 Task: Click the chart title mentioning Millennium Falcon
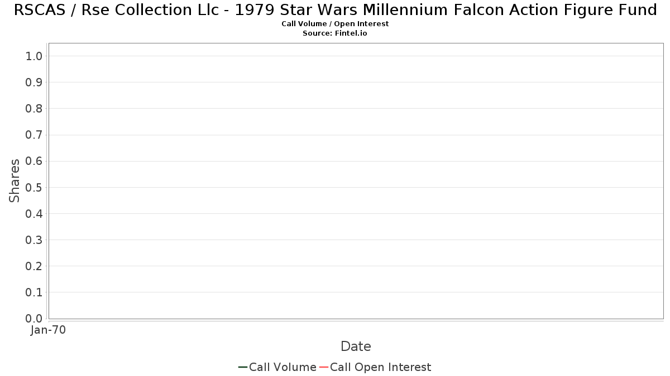coord(335,10)
